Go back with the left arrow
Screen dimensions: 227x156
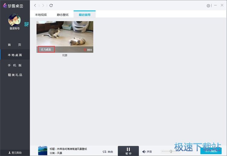[x=35, y=5]
